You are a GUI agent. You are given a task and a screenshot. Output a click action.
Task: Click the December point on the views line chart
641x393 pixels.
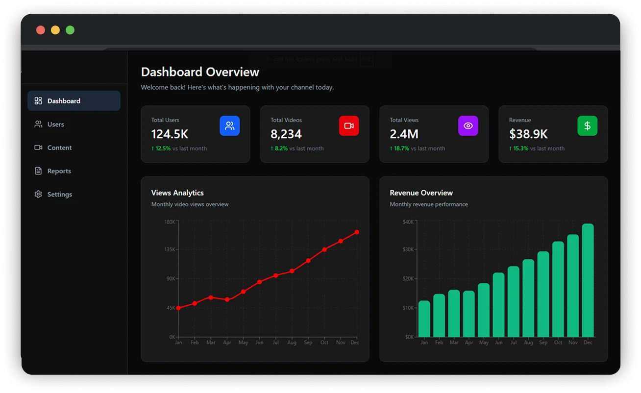[357, 232]
